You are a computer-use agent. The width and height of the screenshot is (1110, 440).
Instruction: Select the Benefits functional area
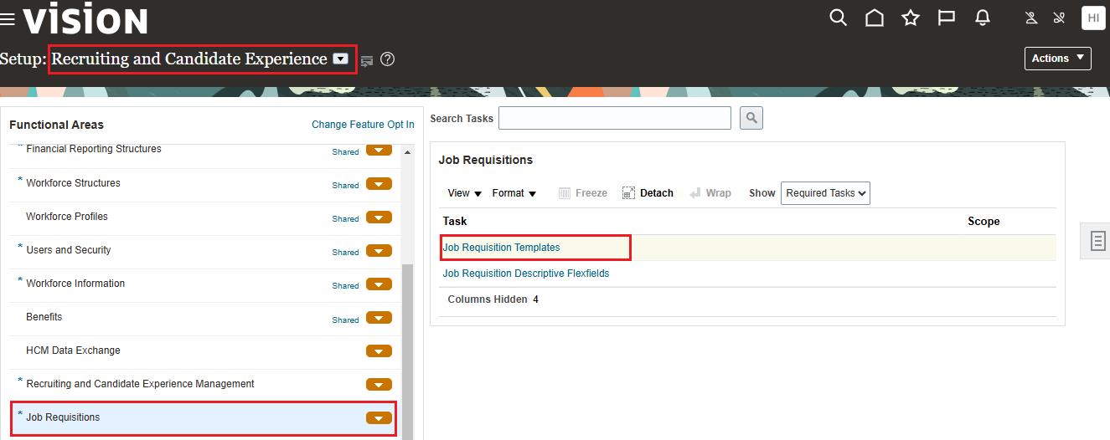(x=44, y=317)
